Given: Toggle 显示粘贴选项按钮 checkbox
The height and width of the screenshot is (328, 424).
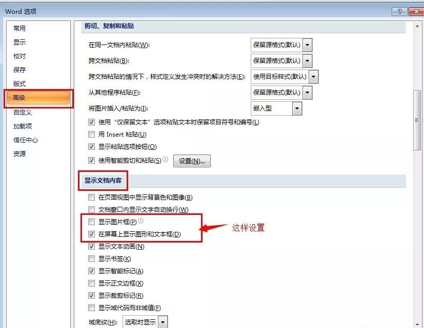Looking at the screenshot, I should coord(91,146).
